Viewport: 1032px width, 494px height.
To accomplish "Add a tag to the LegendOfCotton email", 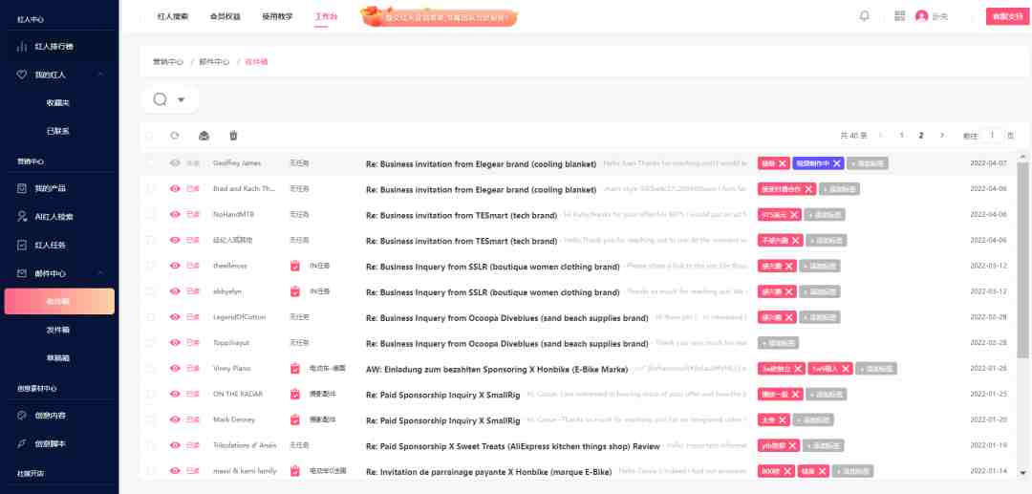I will [x=820, y=317].
